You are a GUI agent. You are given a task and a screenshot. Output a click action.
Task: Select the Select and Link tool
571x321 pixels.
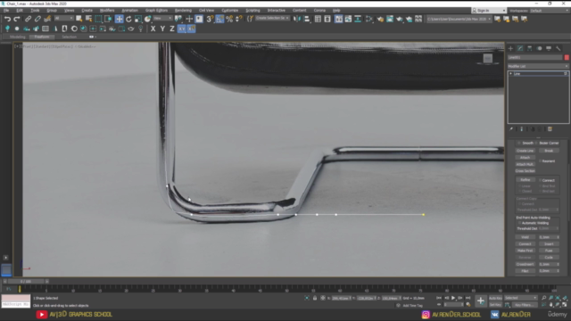click(x=28, y=19)
